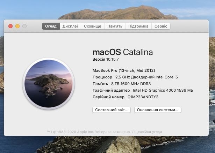This screenshot has height=153, width=215.
Task: Click the Версія 10.15.7 text
Action: tap(106, 60)
